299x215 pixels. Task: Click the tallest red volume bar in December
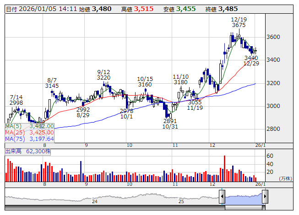(225, 168)
